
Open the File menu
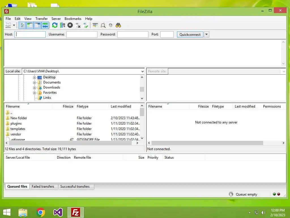[8, 19]
